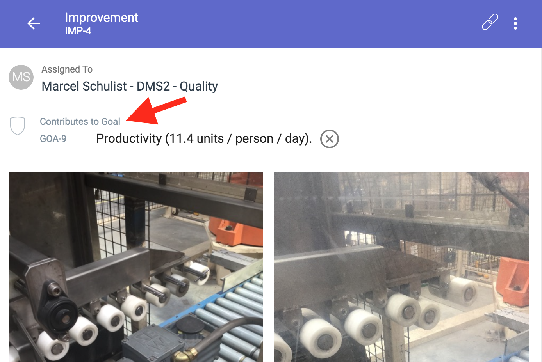This screenshot has height=362, width=542.
Task: Click the IMP-4 identifier in header
Action: click(x=78, y=31)
